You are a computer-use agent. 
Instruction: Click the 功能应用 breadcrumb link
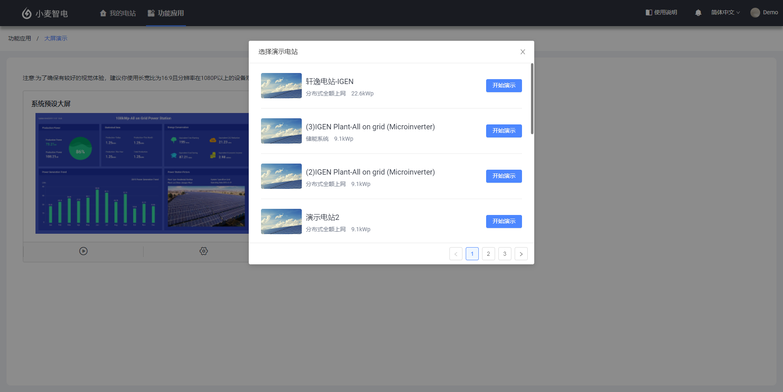pyautogui.click(x=20, y=38)
